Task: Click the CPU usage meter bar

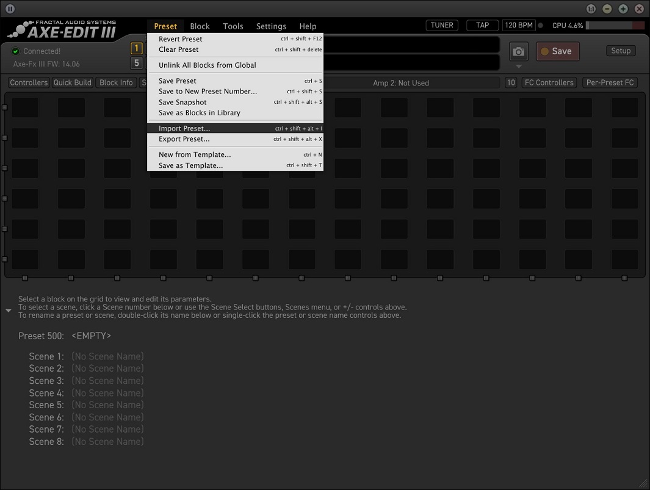Action: pyautogui.click(x=614, y=26)
